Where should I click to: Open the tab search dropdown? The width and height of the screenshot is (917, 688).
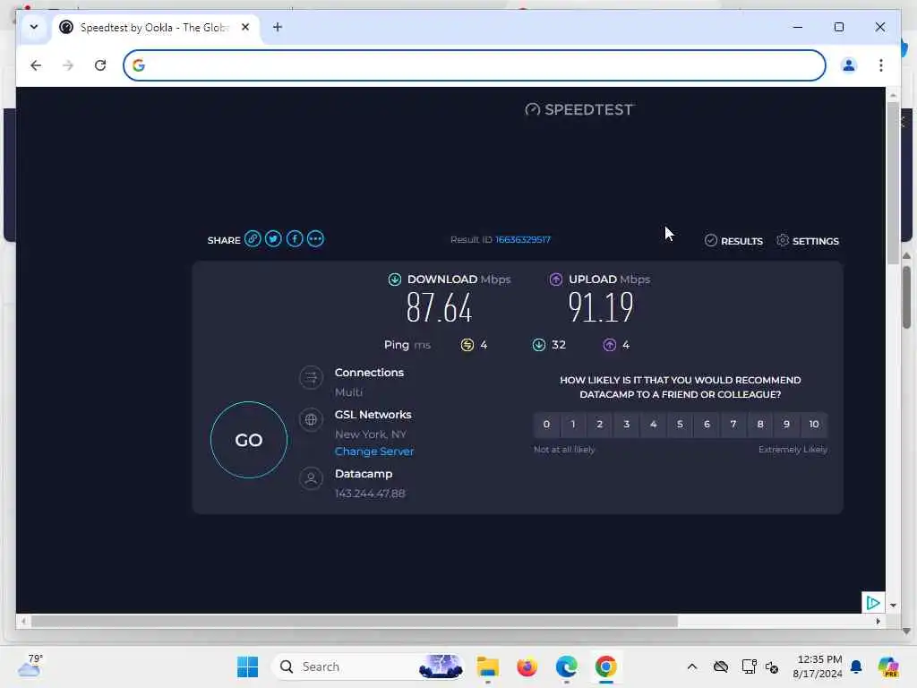coord(34,27)
